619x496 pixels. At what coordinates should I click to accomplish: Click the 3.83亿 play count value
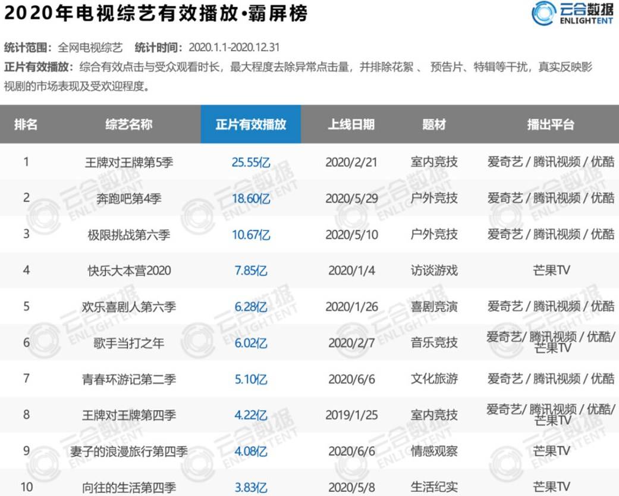pyautogui.click(x=252, y=487)
